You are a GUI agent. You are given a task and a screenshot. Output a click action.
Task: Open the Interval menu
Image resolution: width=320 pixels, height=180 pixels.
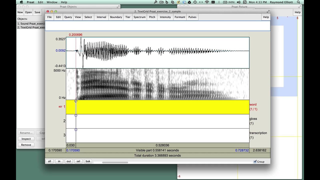pos(101,17)
